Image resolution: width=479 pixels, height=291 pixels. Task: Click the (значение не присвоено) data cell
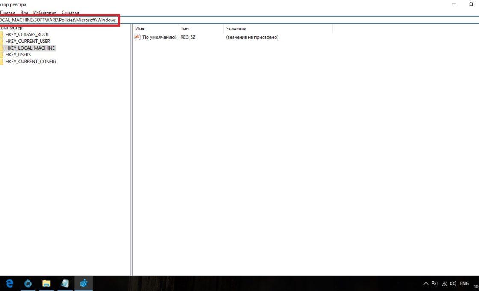pos(252,37)
